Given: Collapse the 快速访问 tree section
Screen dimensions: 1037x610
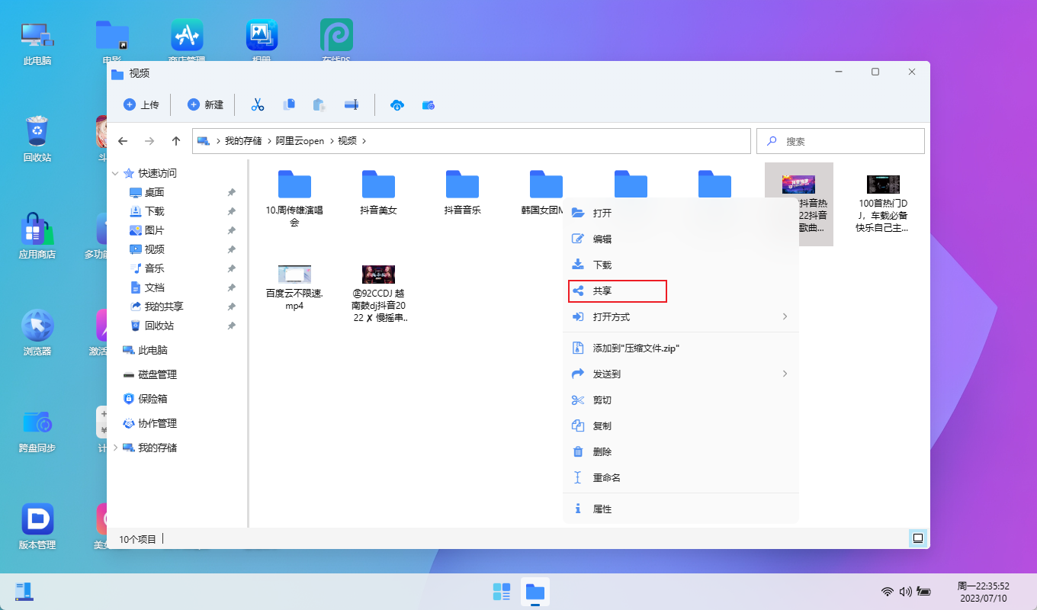Looking at the screenshot, I should click(x=116, y=173).
